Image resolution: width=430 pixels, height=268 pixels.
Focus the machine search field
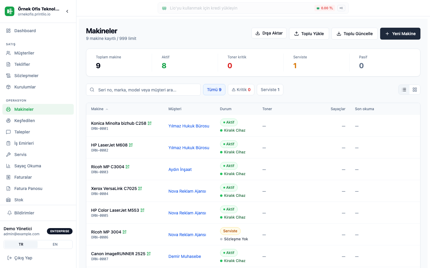pyautogui.click(x=143, y=90)
